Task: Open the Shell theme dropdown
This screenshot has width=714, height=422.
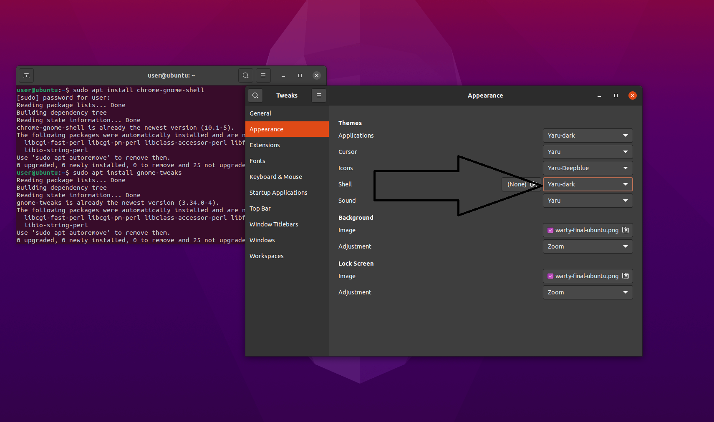Action: [x=588, y=184]
